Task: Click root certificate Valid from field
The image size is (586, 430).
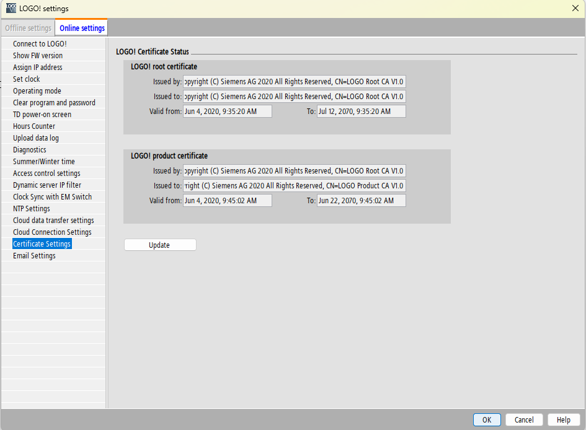Action: 227,112
